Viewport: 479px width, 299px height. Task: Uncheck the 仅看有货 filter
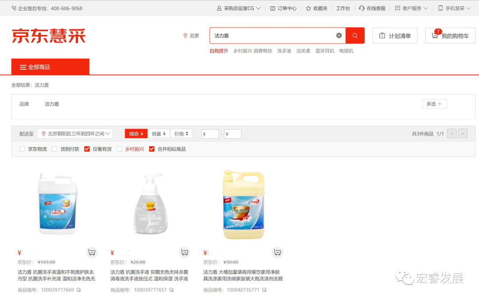[87, 149]
